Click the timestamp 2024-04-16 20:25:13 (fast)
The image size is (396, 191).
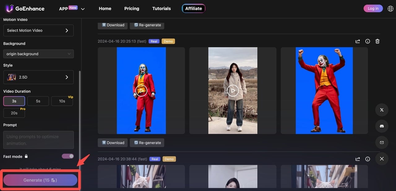point(122,41)
